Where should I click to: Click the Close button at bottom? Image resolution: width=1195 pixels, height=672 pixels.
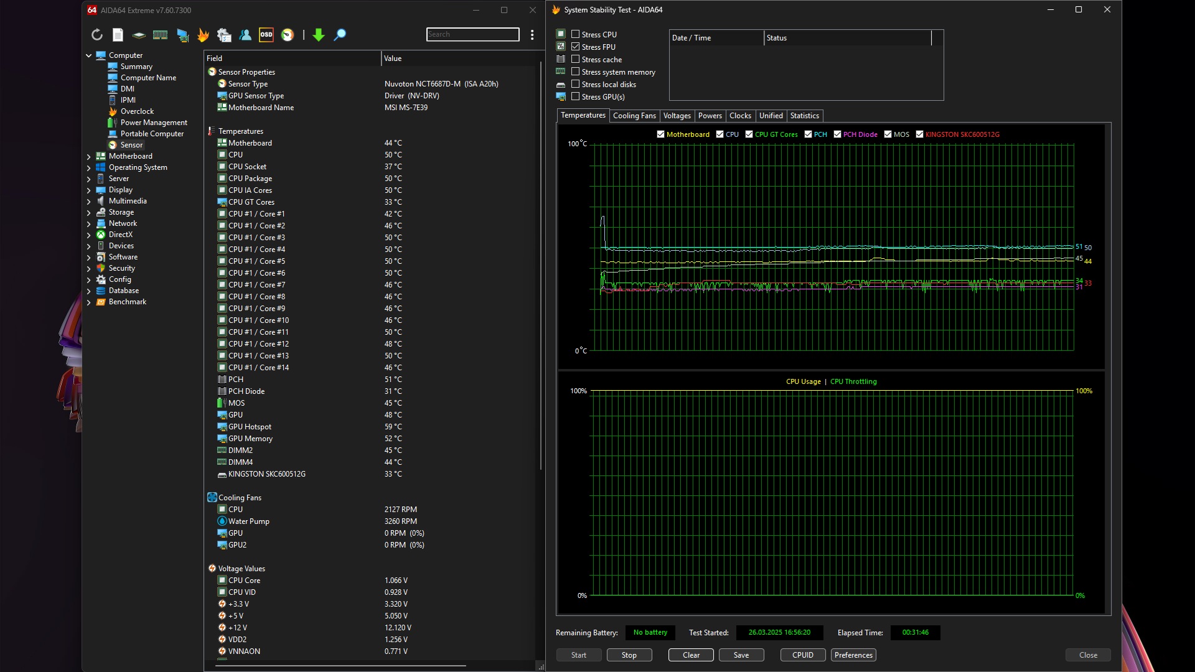tap(1088, 655)
